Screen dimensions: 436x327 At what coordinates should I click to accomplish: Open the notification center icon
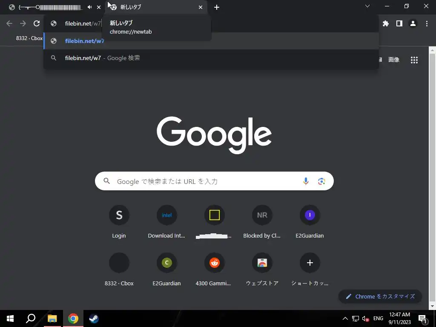[422, 318]
